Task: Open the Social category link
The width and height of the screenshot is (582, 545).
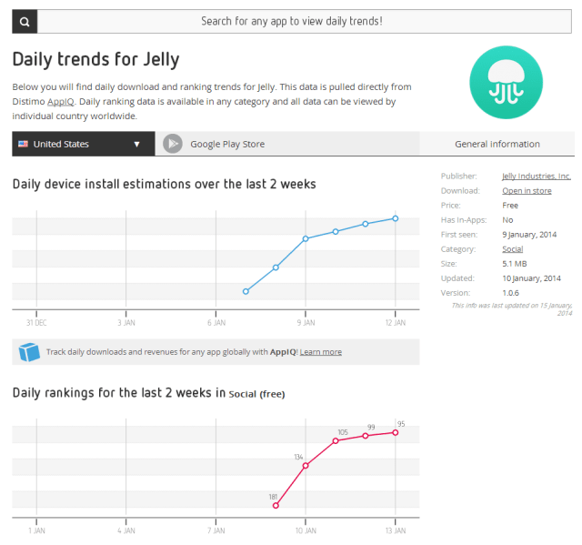Action: pyautogui.click(x=512, y=248)
